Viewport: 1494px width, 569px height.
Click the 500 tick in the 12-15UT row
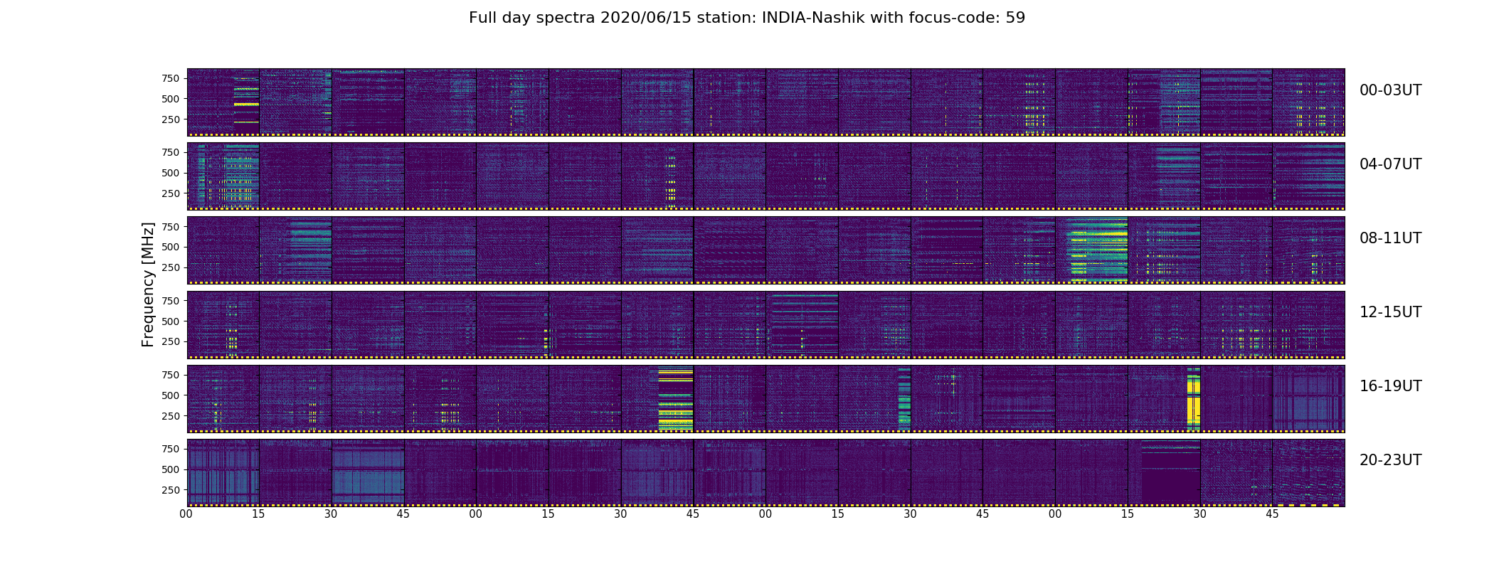tap(170, 321)
